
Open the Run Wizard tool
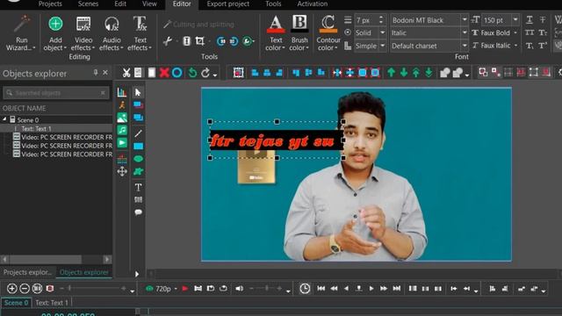(x=21, y=33)
